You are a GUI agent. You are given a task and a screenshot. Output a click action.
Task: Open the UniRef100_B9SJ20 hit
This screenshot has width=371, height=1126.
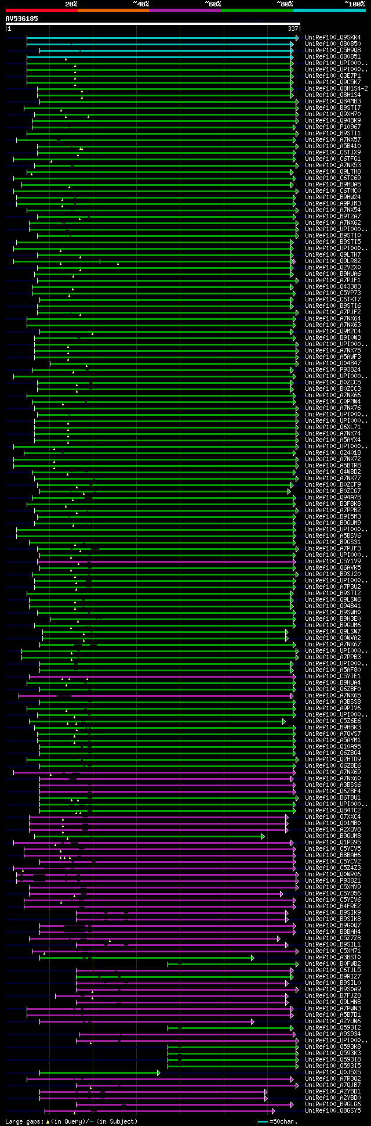(333, 574)
